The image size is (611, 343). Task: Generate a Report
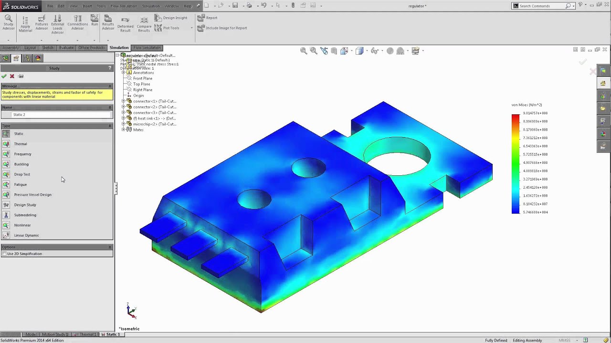(x=208, y=18)
